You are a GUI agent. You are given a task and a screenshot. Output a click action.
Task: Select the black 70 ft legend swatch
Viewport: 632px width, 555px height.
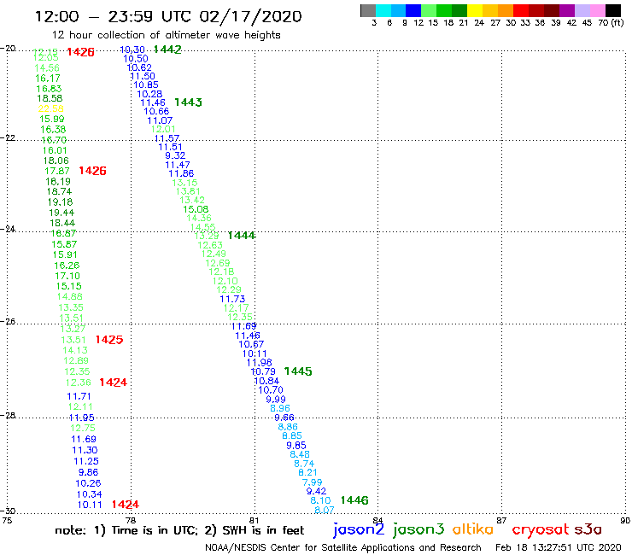click(612, 10)
